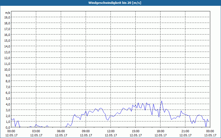Select the 12,0 y-axis label
This screenshot has width=221, height=138.
pos(8,58)
